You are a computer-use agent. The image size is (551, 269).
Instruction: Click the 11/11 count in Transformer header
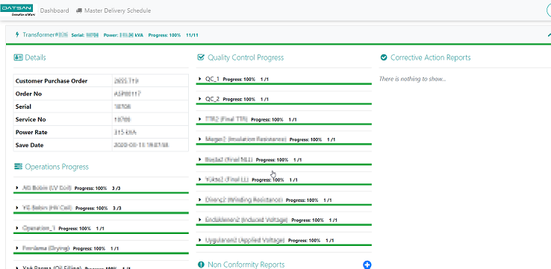click(192, 35)
